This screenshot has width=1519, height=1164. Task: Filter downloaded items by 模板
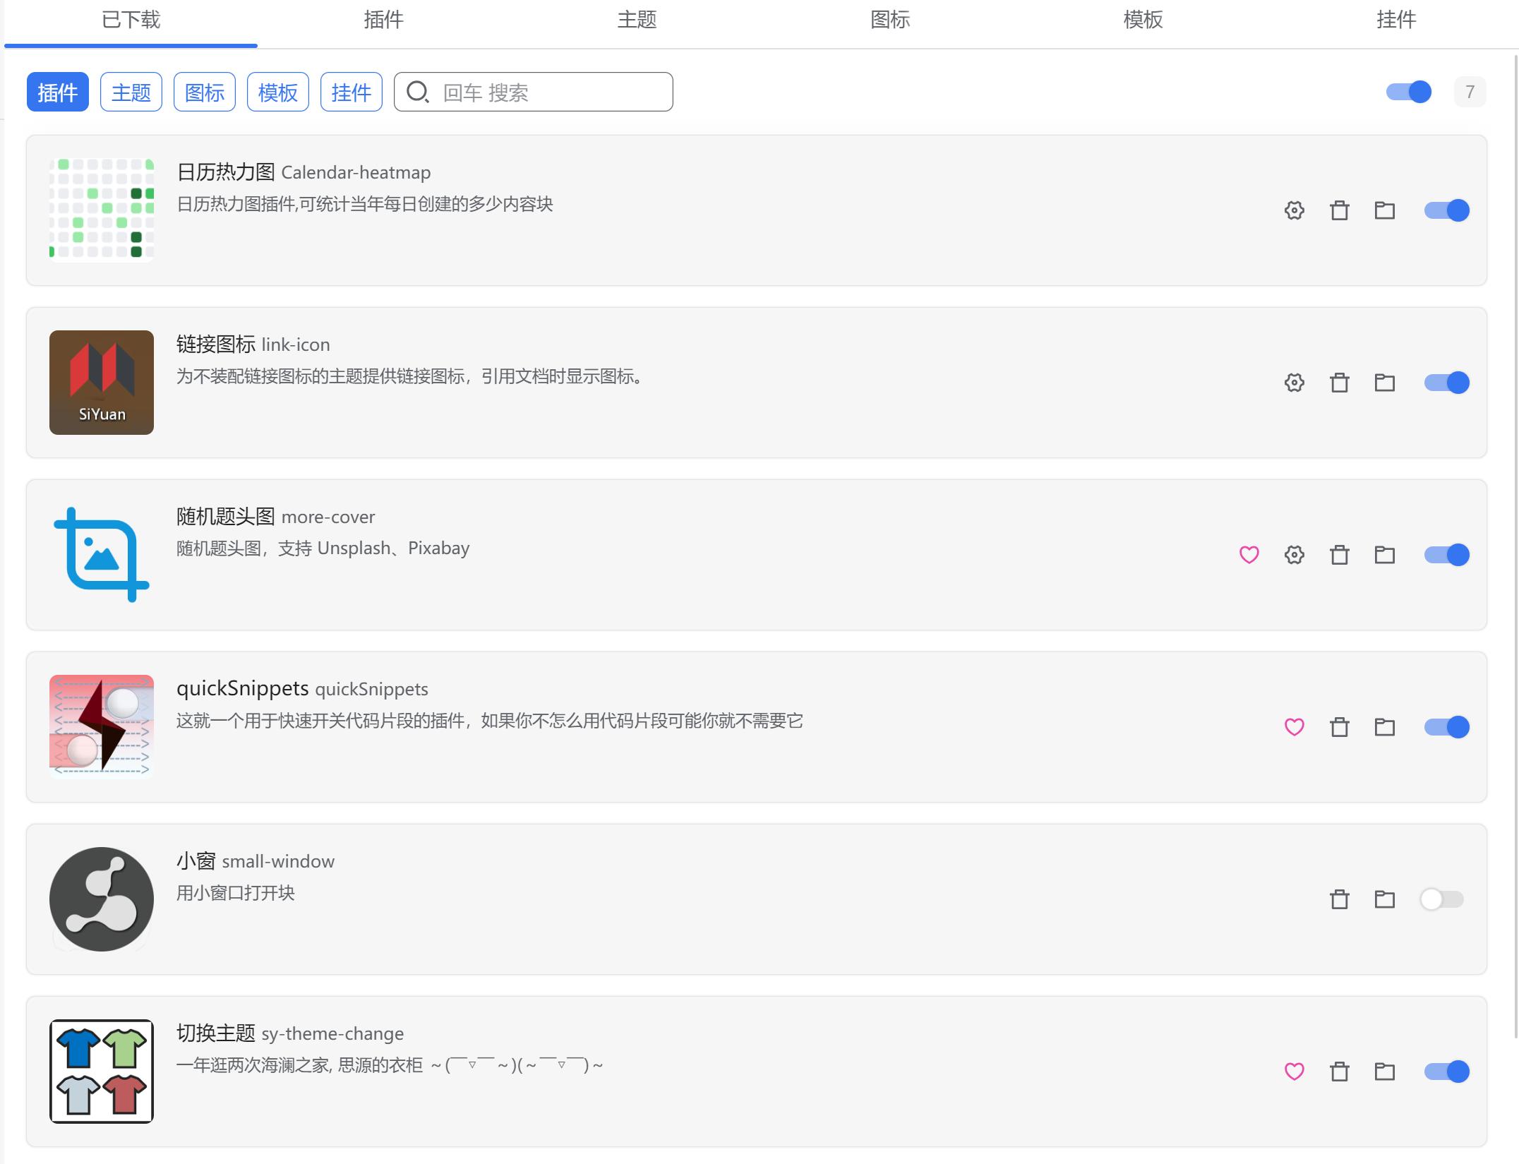coord(277,92)
